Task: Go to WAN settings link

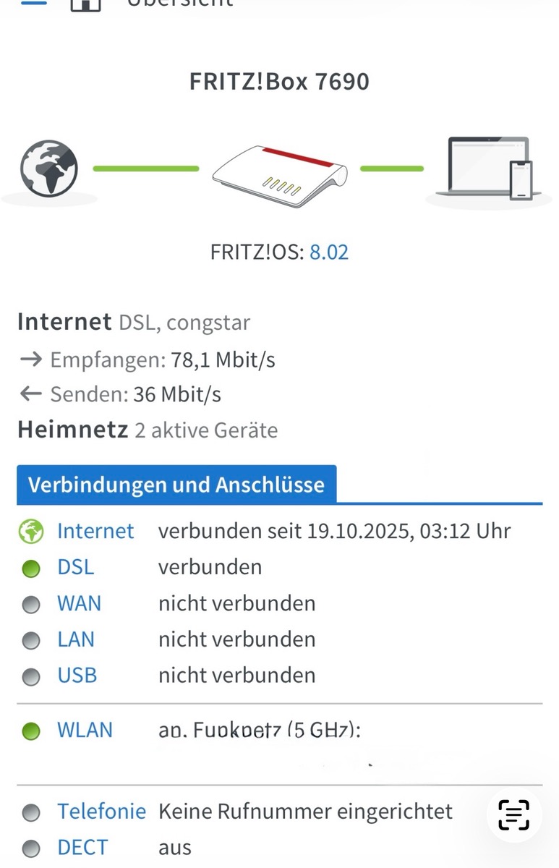Action: point(79,603)
